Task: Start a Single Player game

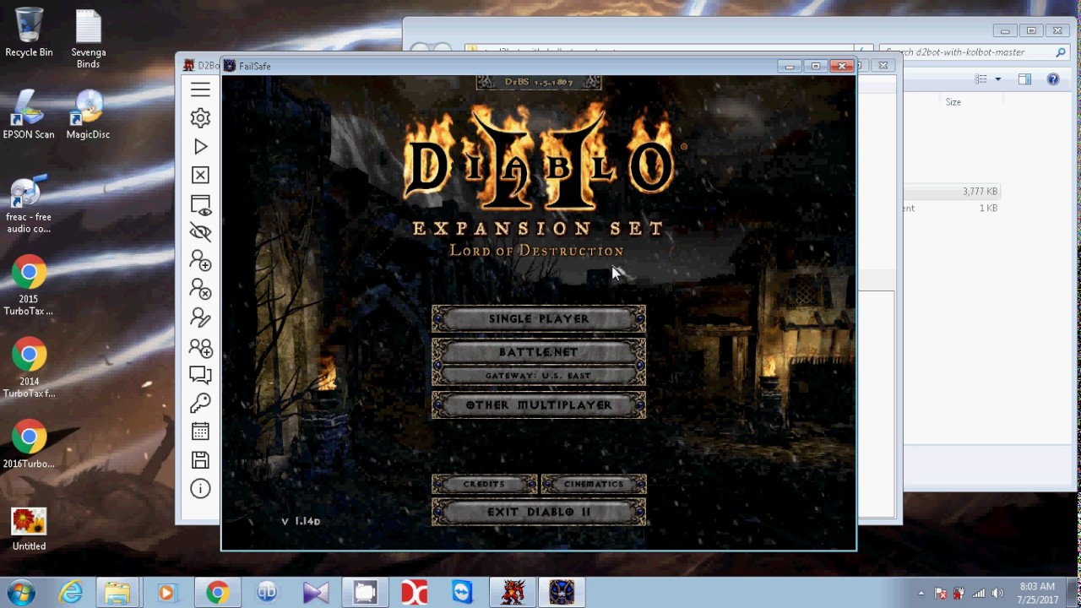Action: pyautogui.click(x=539, y=318)
